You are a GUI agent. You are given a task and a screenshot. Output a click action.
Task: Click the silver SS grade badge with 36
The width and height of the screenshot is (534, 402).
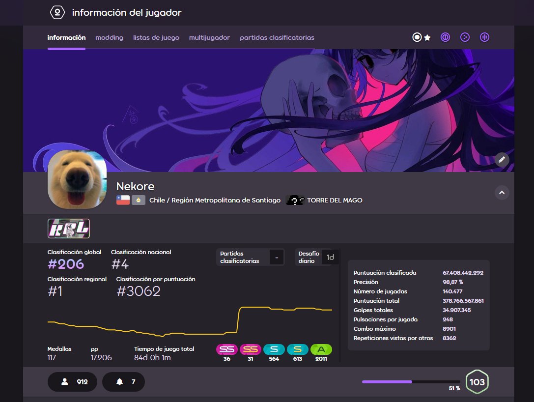pyautogui.click(x=227, y=349)
